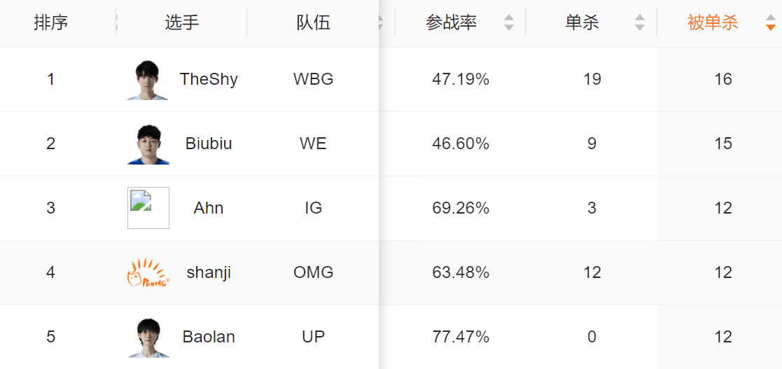Viewport: 782px width, 369px height.
Task: Select team OMG in fourth row
Action: pyautogui.click(x=313, y=272)
